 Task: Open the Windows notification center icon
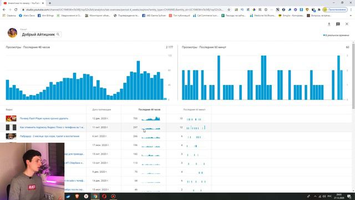349,196
